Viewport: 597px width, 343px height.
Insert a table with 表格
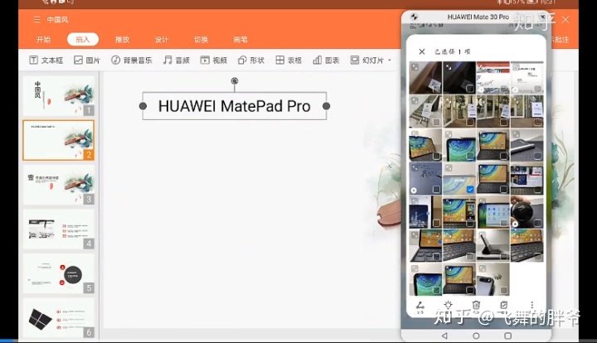point(289,60)
